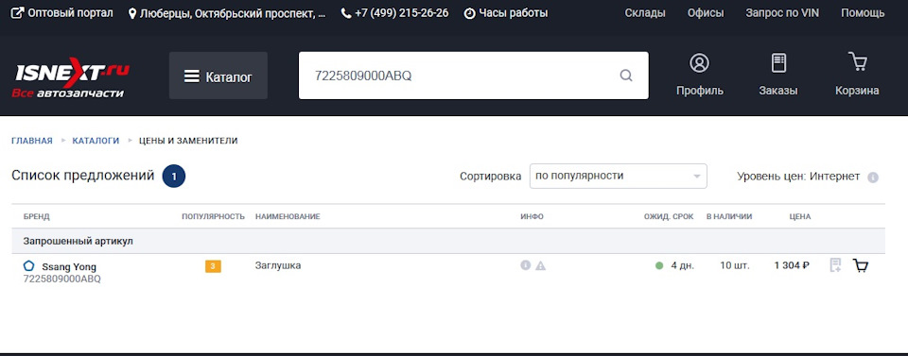Click the search magnifier icon
This screenshot has height=356, width=908.
(x=626, y=76)
